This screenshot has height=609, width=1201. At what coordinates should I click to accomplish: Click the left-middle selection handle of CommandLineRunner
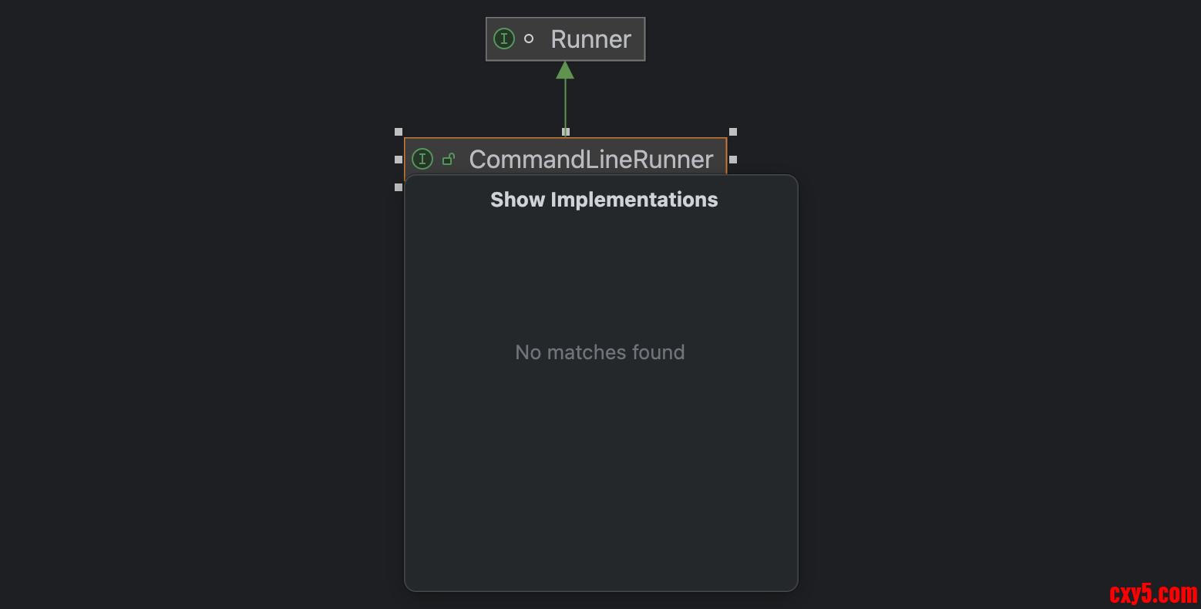[399, 160]
